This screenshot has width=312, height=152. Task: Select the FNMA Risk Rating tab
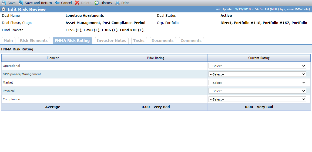[x=72, y=40]
